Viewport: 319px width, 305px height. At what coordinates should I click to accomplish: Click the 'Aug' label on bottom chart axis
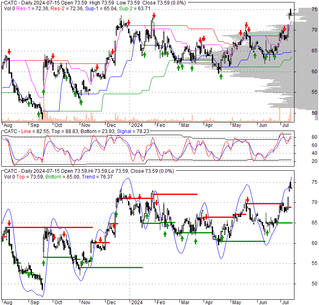tap(8, 303)
